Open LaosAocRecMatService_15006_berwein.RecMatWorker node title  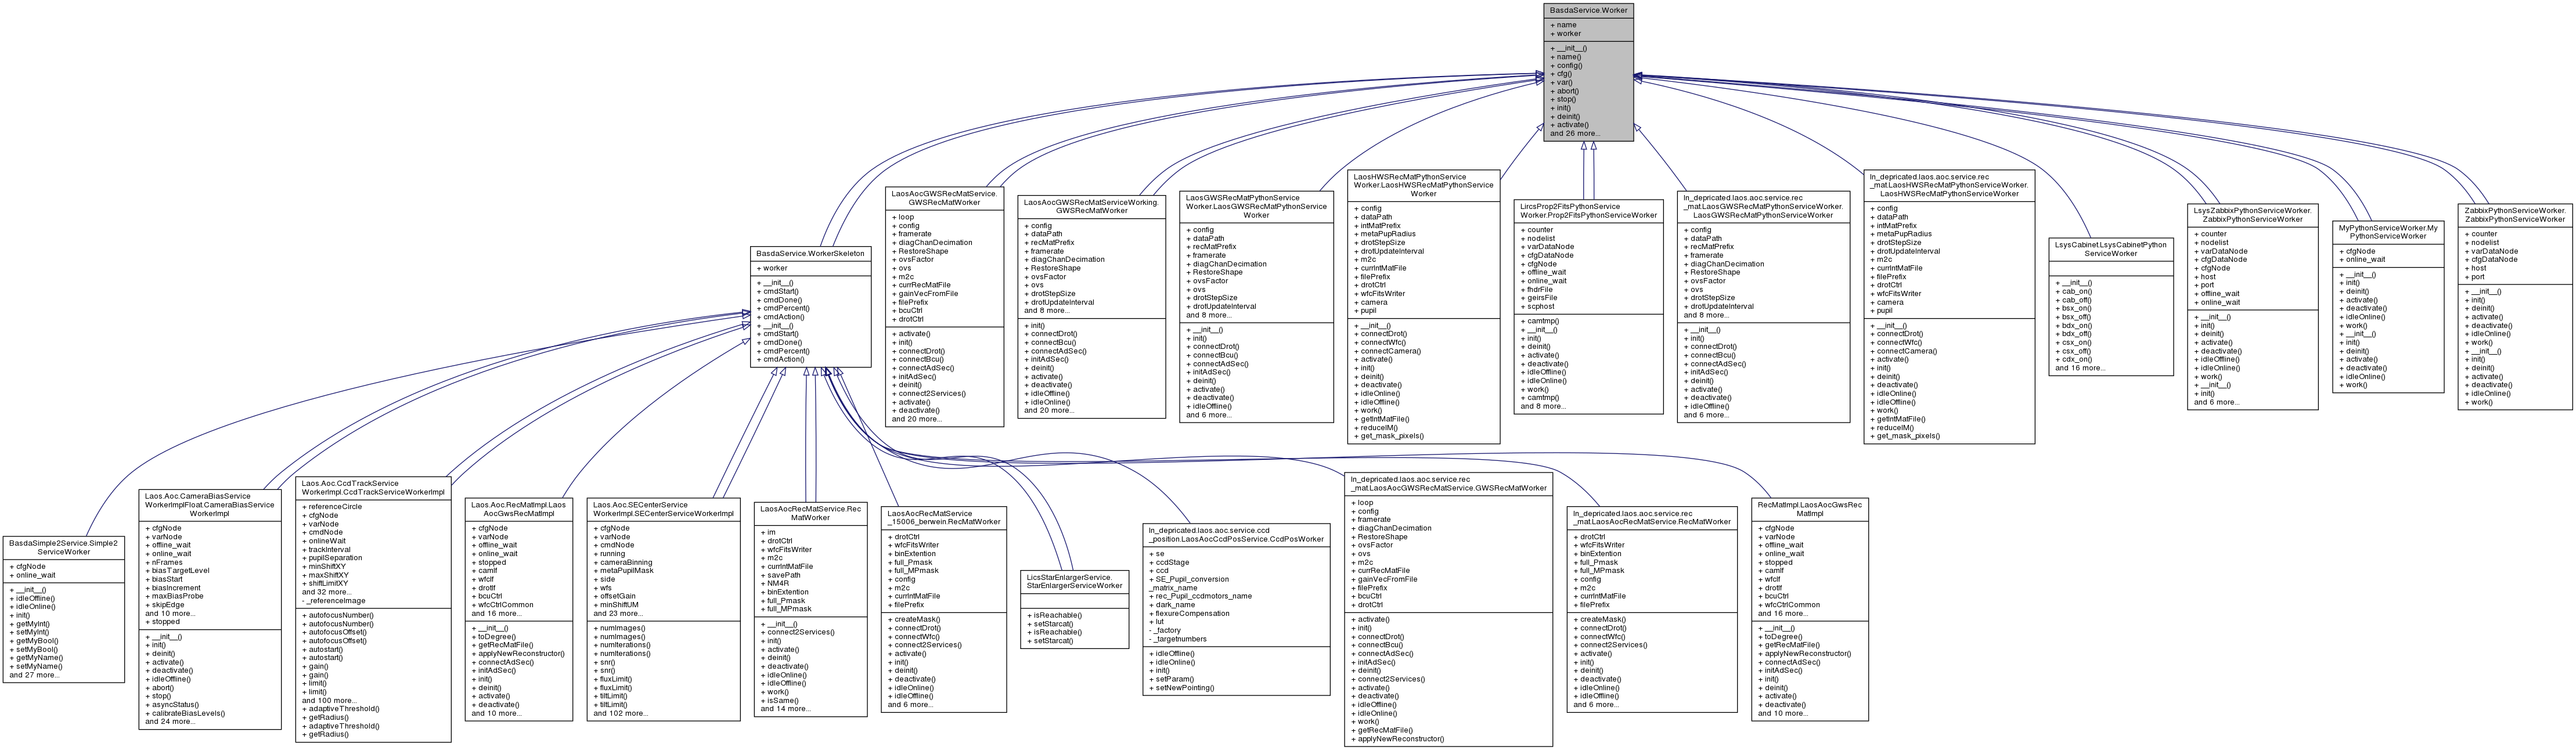pyautogui.click(x=943, y=517)
